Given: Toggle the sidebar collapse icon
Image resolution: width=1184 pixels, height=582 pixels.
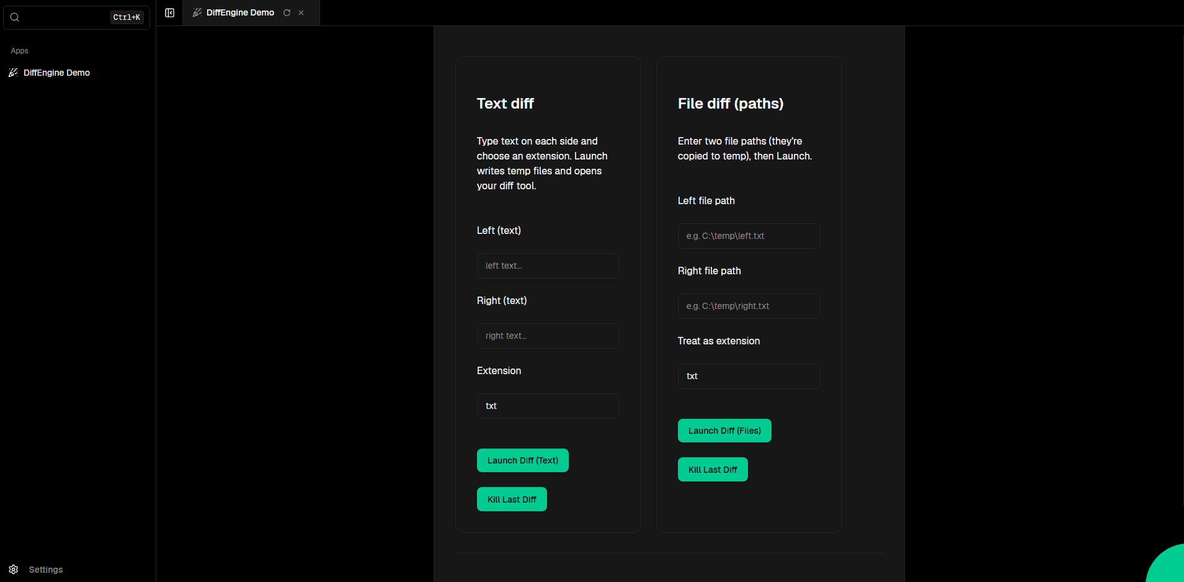Looking at the screenshot, I should (x=169, y=13).
